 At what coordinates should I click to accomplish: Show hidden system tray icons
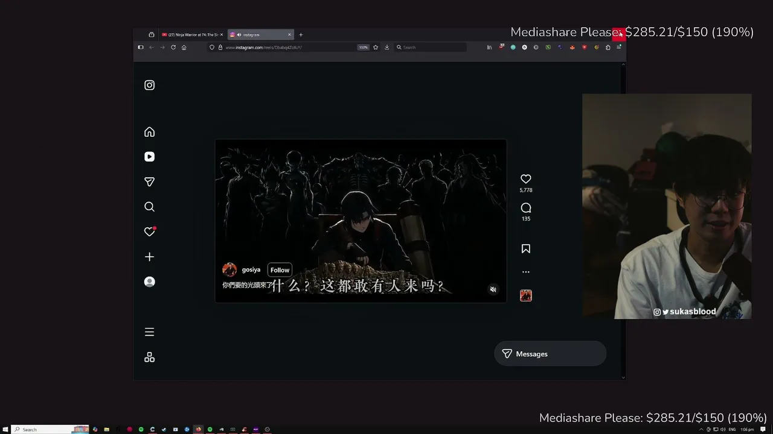[701, 429]
